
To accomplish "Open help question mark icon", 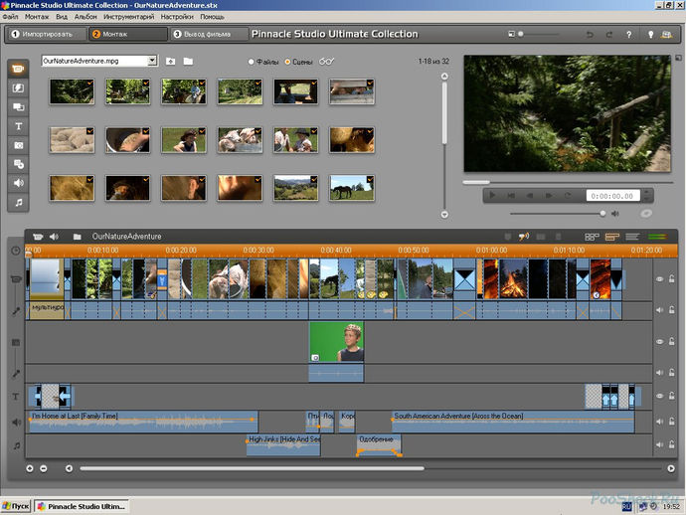I will pyautogui.click(x=628, y=34).
